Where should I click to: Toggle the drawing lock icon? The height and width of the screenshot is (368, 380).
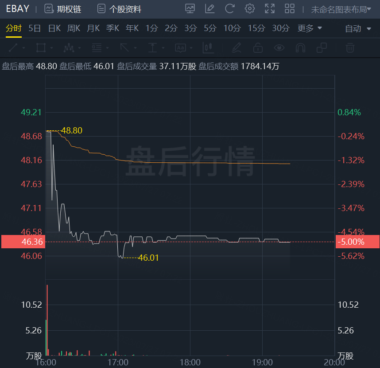pos(257,48)
